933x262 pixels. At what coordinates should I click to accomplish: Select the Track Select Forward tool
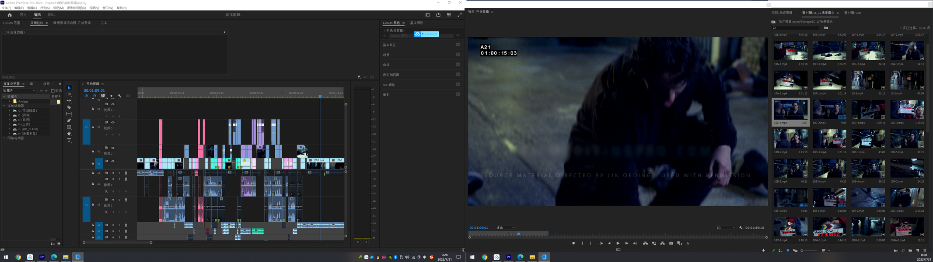pos(69,94)
